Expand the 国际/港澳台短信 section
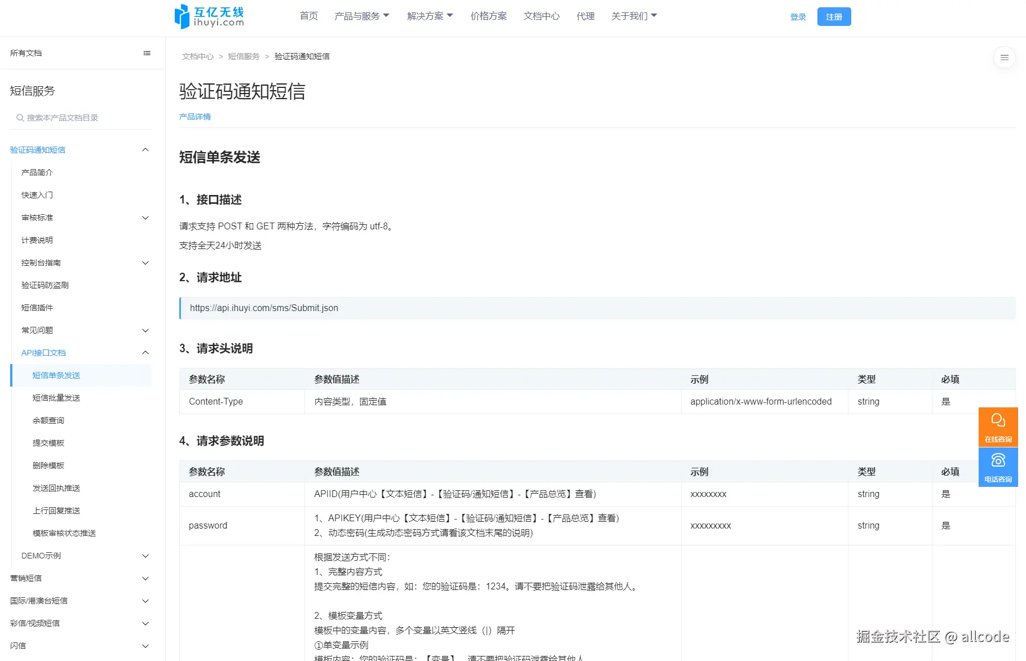This screenshot has width=1026, height=661. [145, 601]
